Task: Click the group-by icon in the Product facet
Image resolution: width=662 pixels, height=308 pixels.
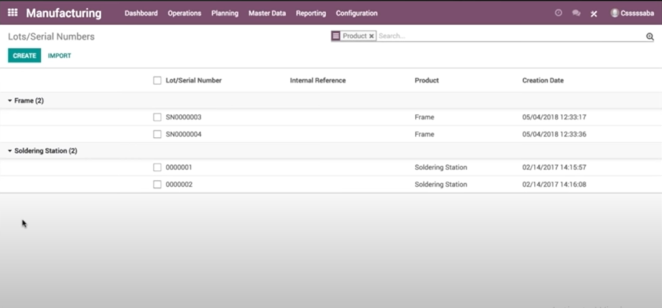Action: pyautogui.click(x=336, y=36)
